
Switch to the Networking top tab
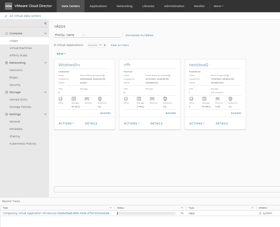[x=124, y=6]
